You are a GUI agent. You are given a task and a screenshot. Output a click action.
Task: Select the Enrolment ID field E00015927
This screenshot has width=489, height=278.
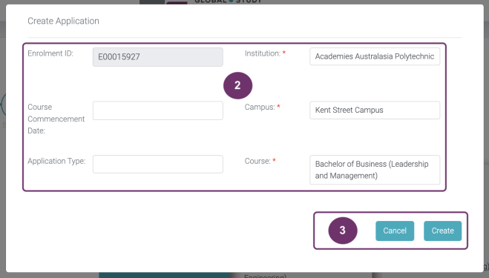[x=158, y=57]
